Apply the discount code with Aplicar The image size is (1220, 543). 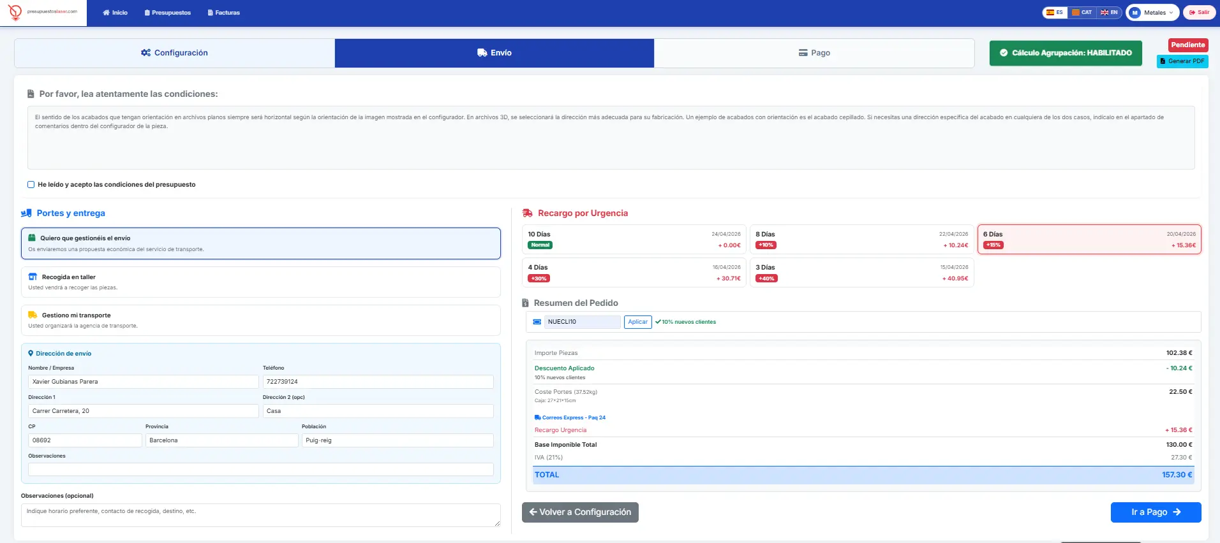click(637, 322)
